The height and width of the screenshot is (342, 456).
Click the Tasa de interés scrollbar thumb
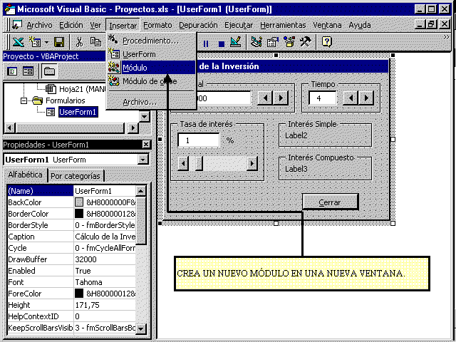click(199, 164)
